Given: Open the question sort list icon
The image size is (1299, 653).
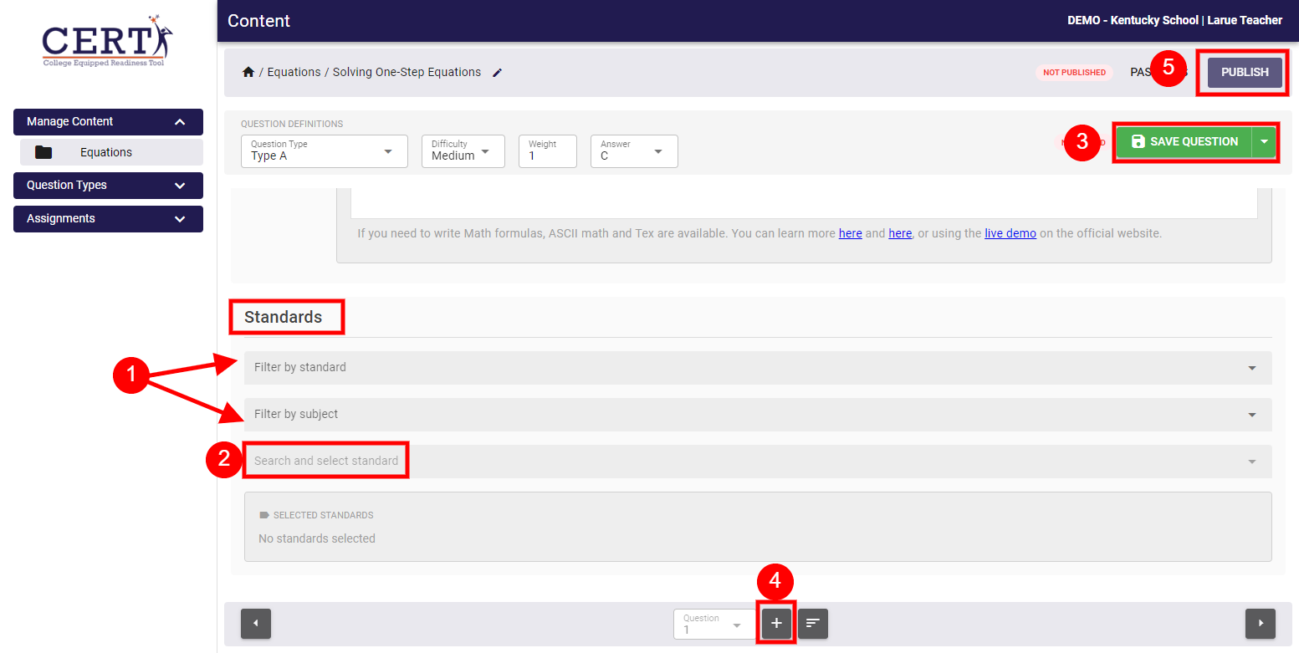Looking at the screenshot, I should (x=813, y=624).
